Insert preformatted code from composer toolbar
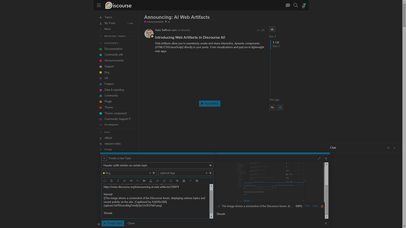The image size is (406, 228). 138,180
